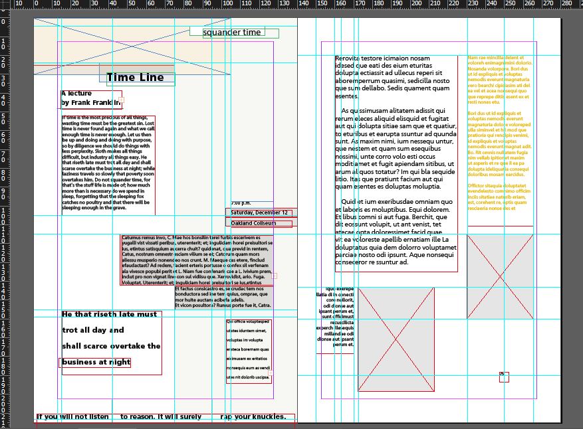Screen dimensions: 583x429
Task: Click the ruler origin crosshair in the corner
Action: 3,3
